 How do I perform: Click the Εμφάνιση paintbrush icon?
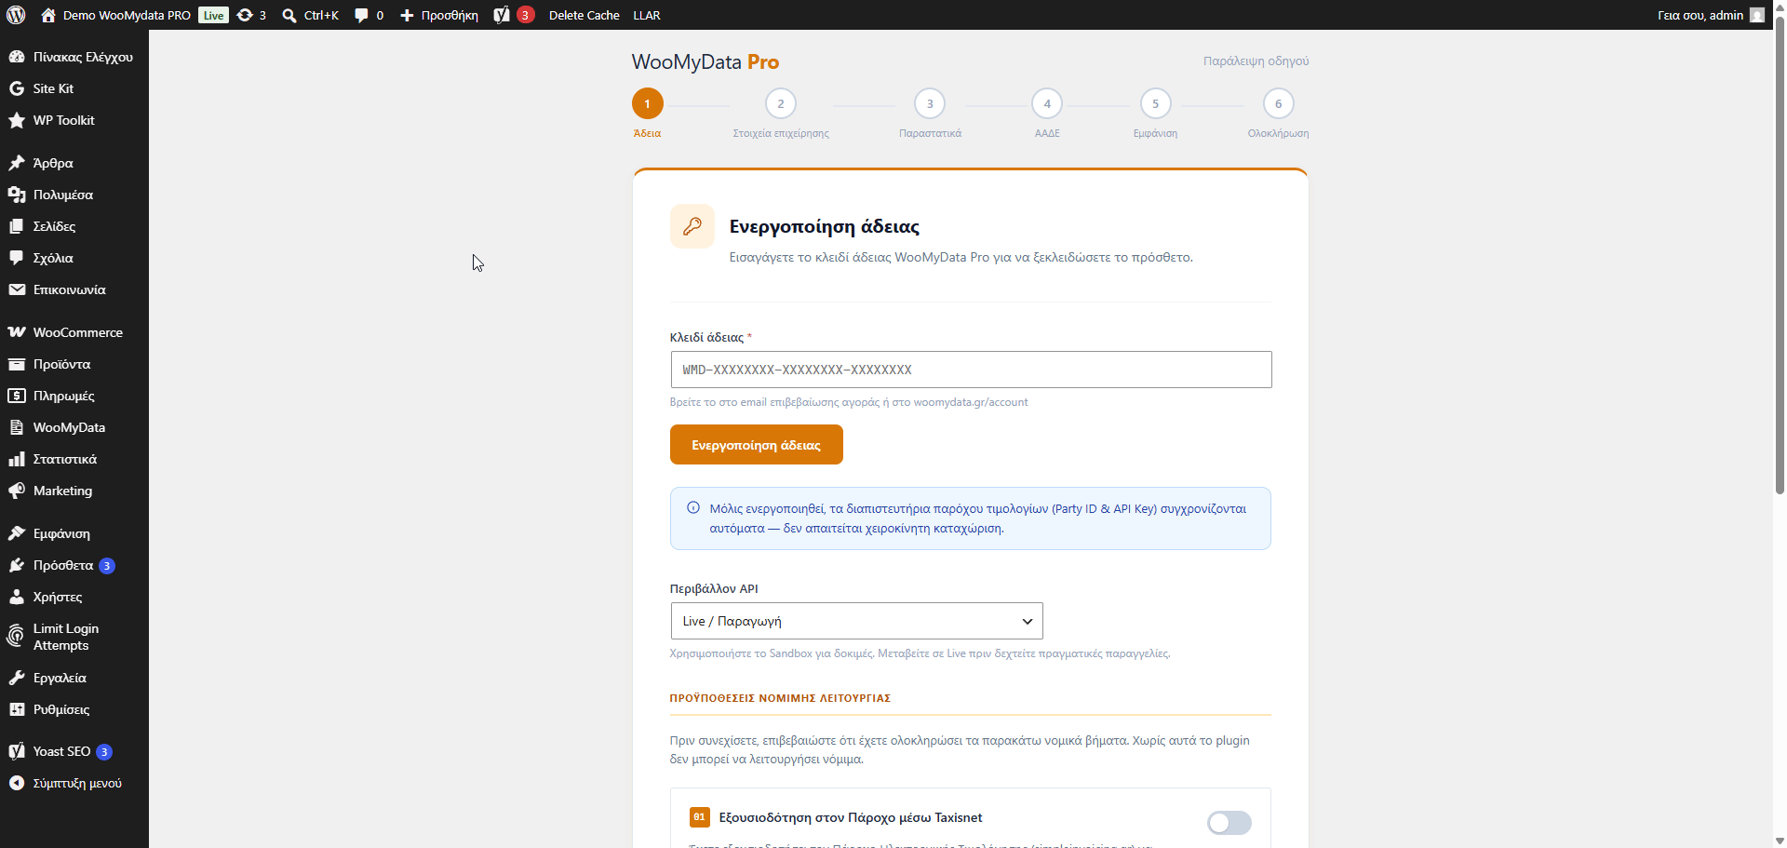17,533
